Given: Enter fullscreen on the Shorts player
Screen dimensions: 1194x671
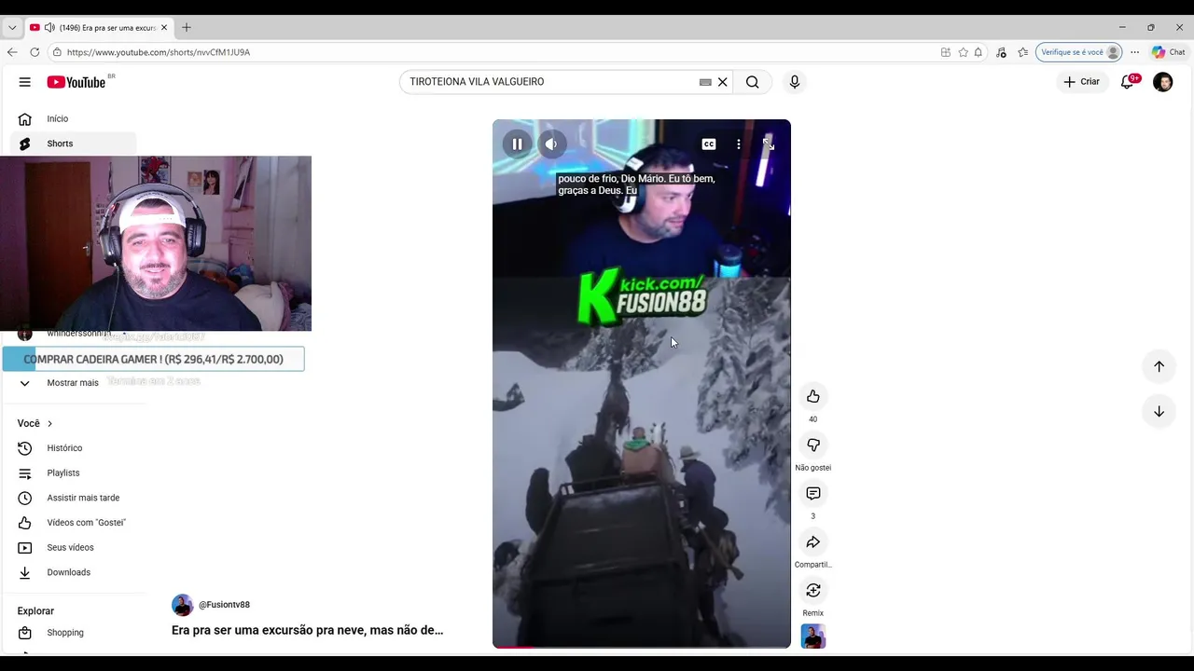Looking at the screenshot, I should pyautogui.click(x=769, y=144).
